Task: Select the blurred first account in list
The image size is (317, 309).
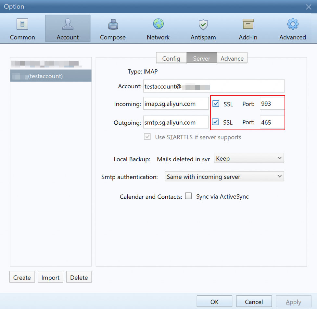Action: click(x=51, y=64)
